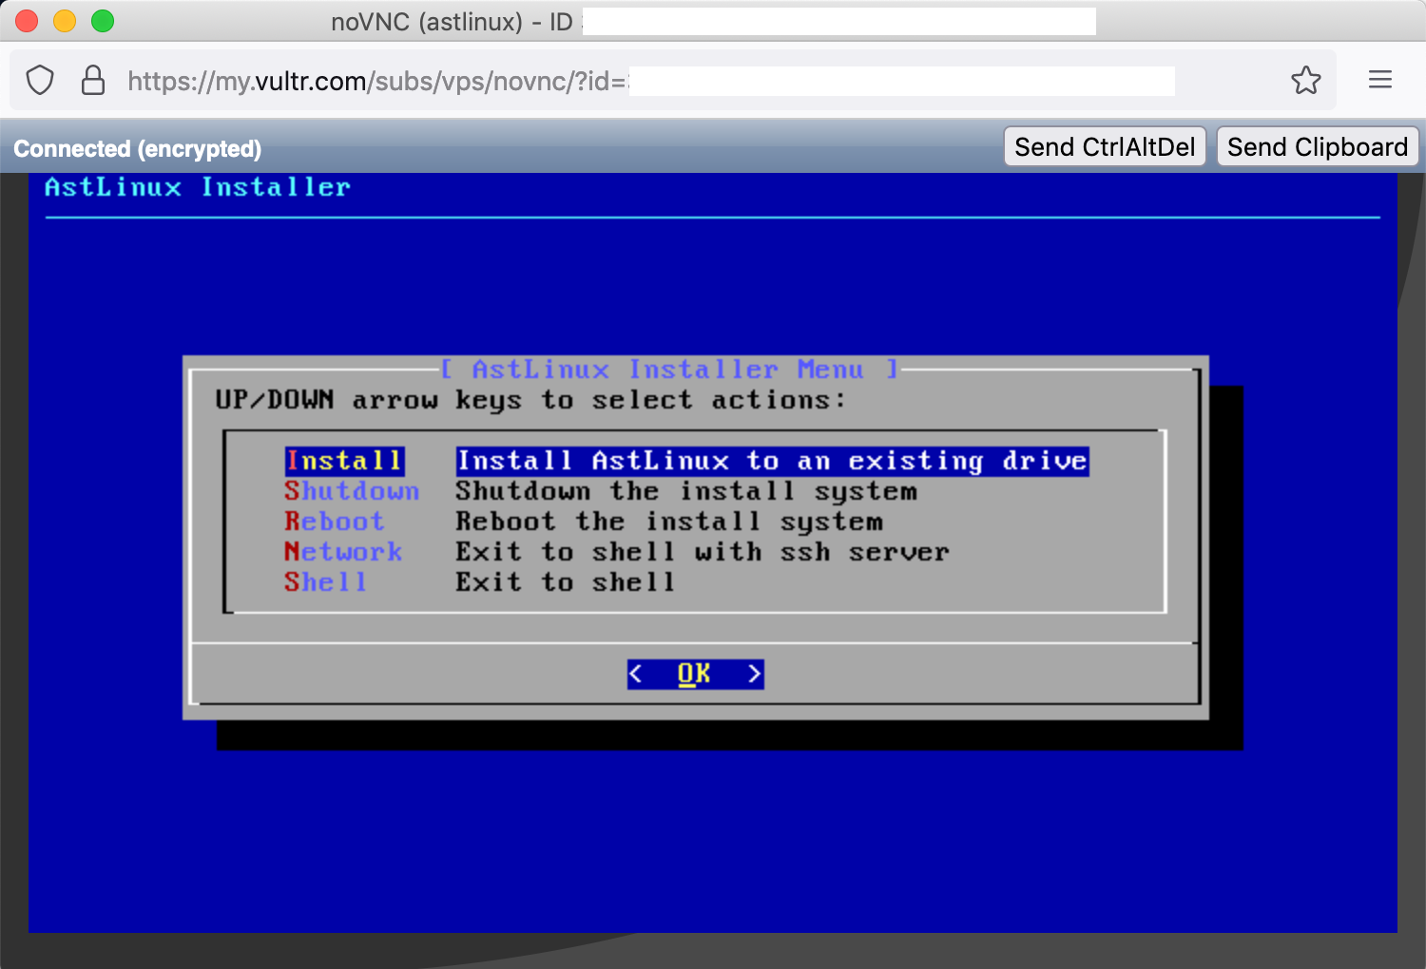This screenshot has width=1426, height=969.
Task: Click the 'AstLinux Installer' heading text
Action: (x=198, y=187)
